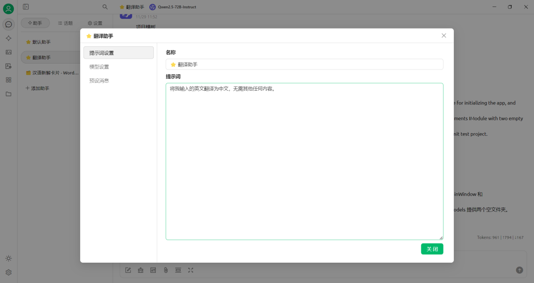
Task: Click the search magnifier icon
Action: pos(105,7)
